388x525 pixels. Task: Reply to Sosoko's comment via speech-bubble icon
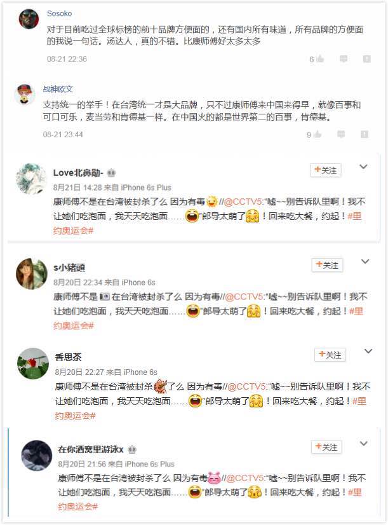point(344,59)
